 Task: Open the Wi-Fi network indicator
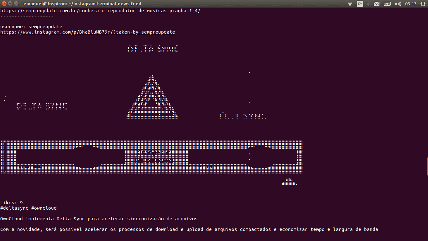[350, 4]
